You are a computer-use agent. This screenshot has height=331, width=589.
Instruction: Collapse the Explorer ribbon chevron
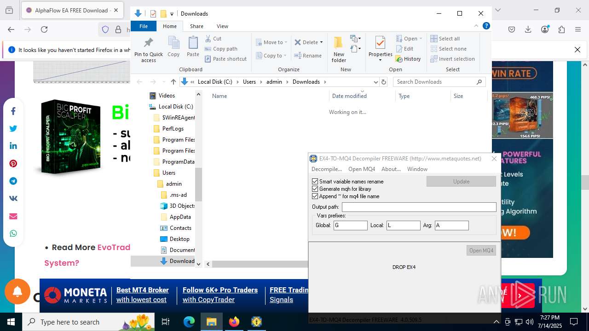(x=476, y=26)
